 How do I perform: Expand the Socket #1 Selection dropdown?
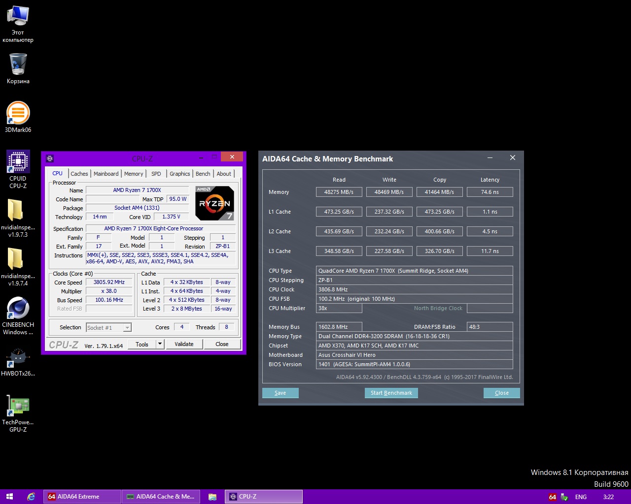tap(109, 327)
